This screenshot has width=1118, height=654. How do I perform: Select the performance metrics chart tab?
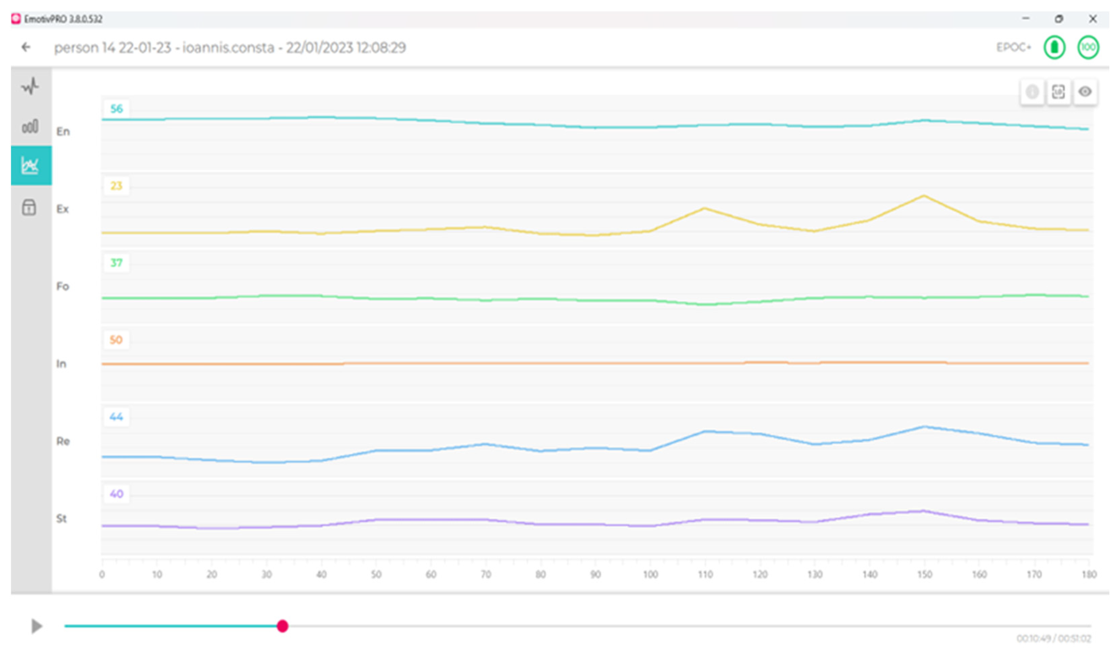coord(31,165)
